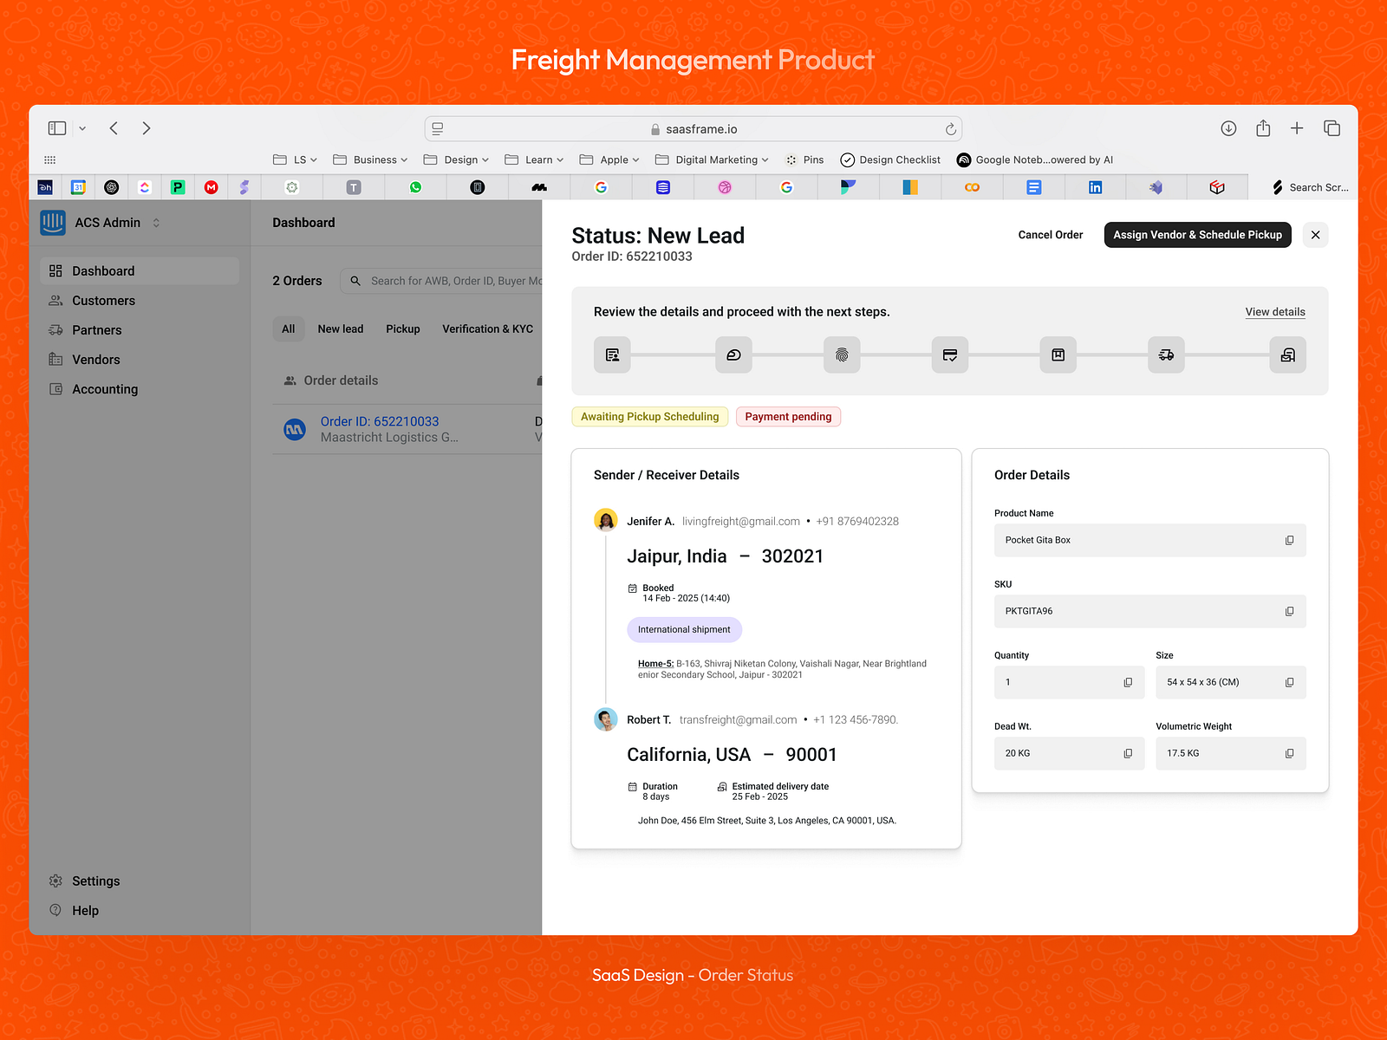Open the WhatsApp favorites icon in the browser bar

pos(415,186)
